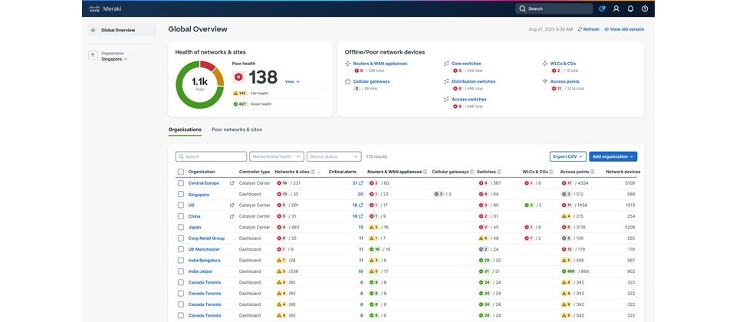The image size is (736, 322).
Task: Click the Add organization button
Action: [x=613, y=156]
